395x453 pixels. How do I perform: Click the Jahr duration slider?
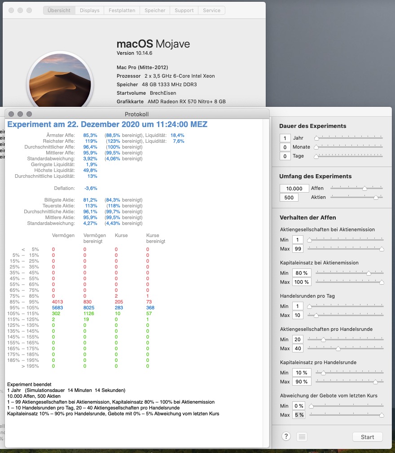tap(349, 138)
